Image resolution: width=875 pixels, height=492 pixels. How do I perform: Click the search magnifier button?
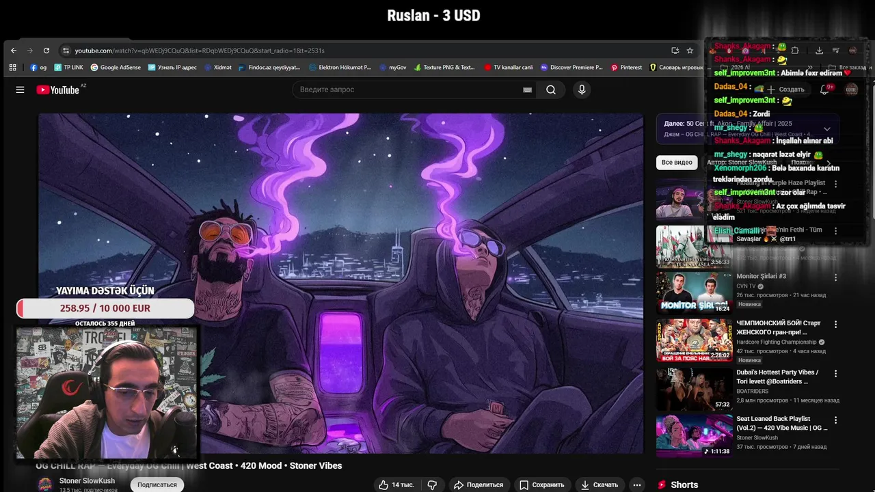pyautogui.click(x=551, y=90)
